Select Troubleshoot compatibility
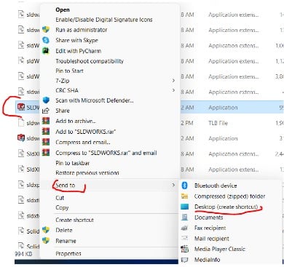The height and width of the screenshot is (267, 284). point(90,61)
